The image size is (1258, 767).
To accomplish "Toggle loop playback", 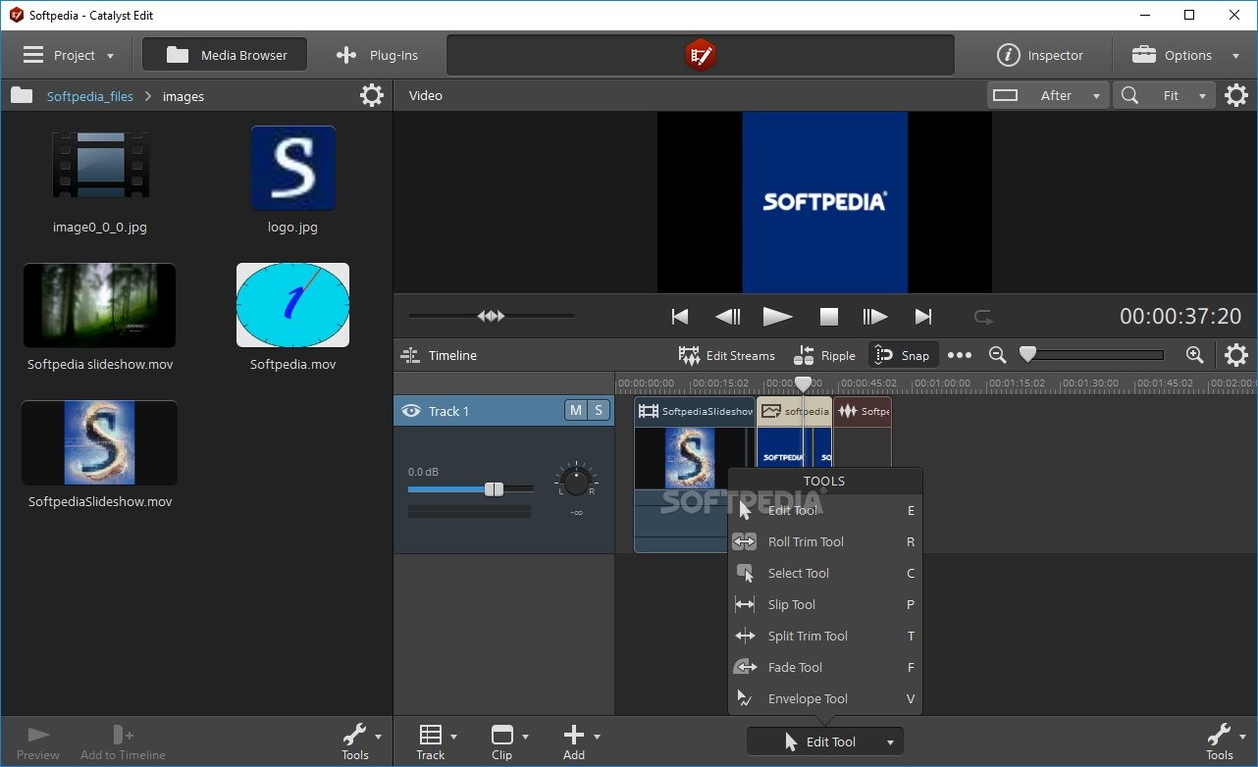I will coord(983,316).
